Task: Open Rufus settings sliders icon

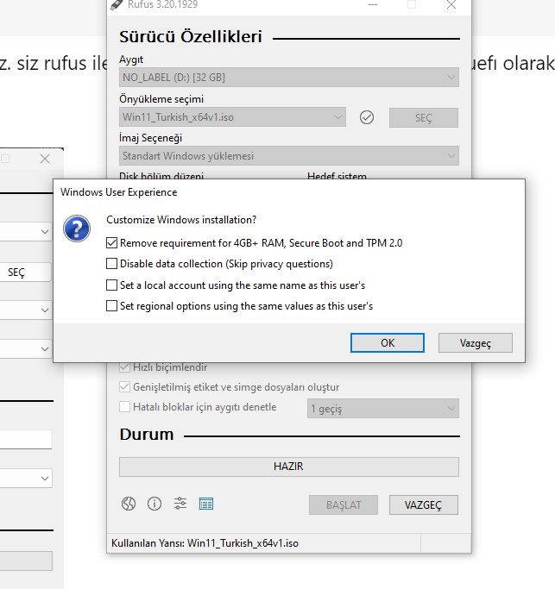Action: click(x=180, y=504)
